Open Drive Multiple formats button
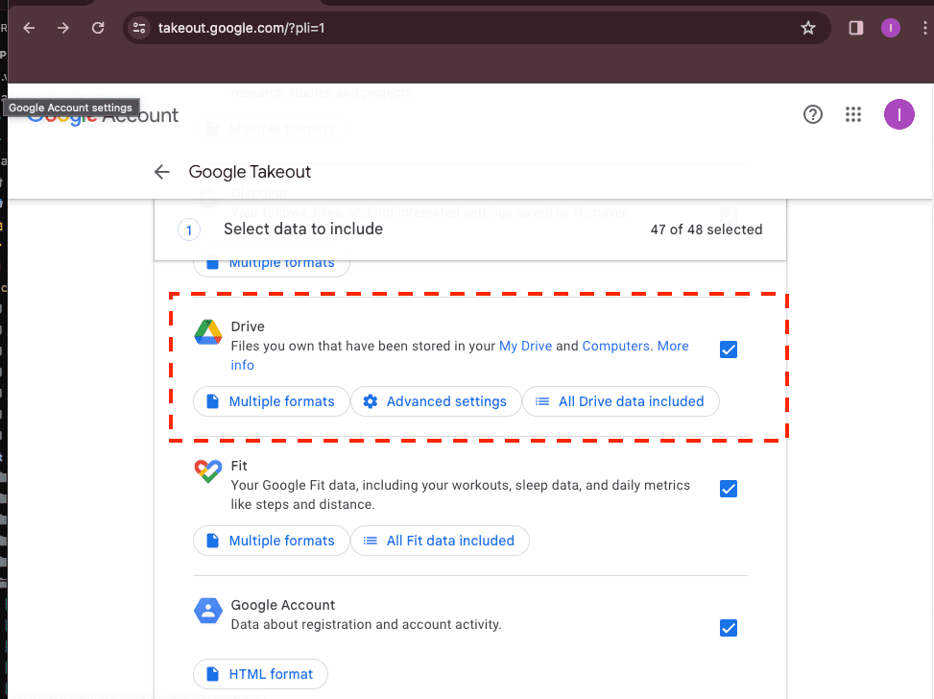 271,401
